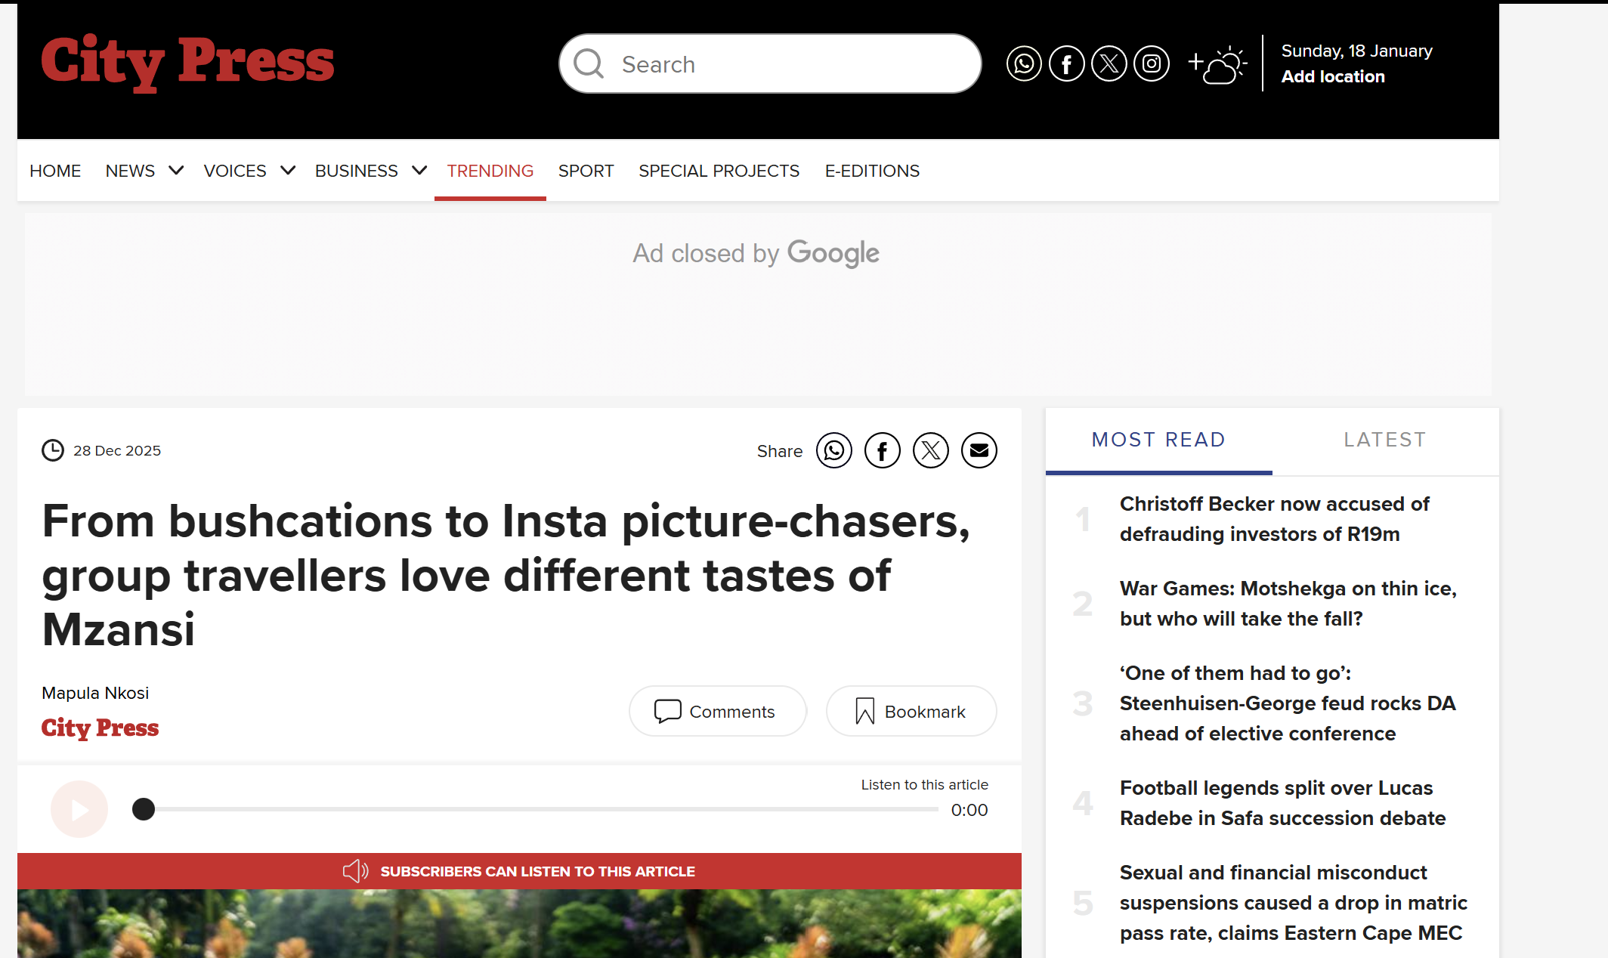
Task: Open the SPORT menu item
Action: pyautogui.click(x=586, y=171)
